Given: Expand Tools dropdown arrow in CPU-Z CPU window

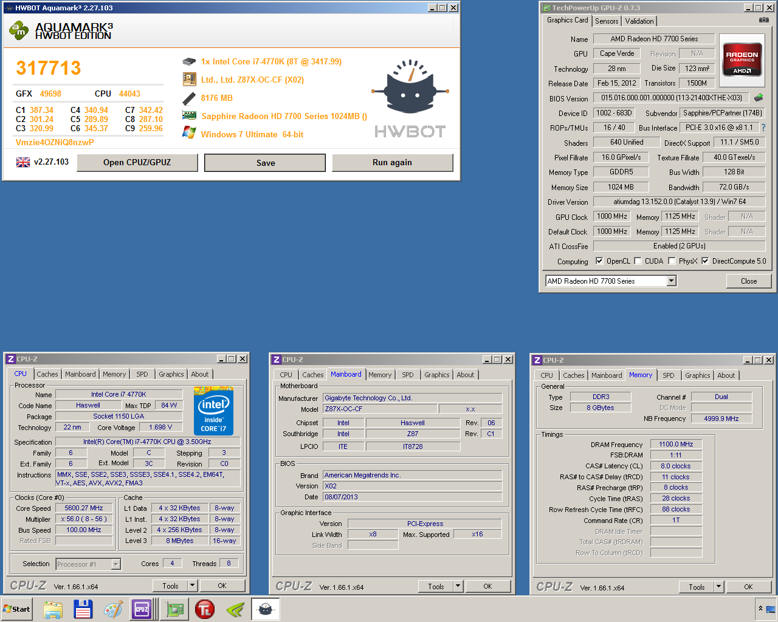Looking at the screenshot, I should 192,586.
